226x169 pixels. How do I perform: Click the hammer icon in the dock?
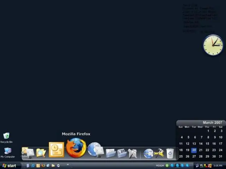click(160, 153)
